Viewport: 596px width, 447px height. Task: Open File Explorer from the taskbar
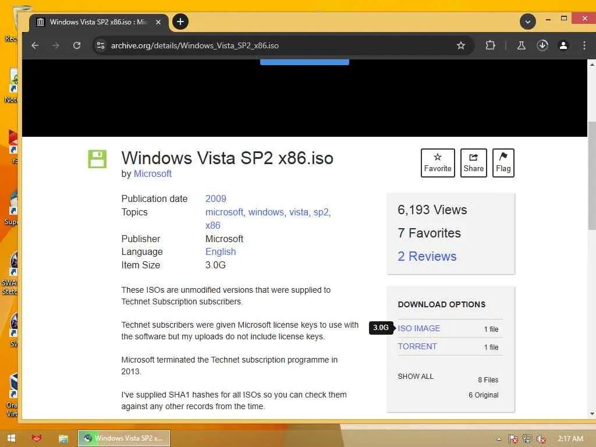pyautogui.click(x=63, y=438)
